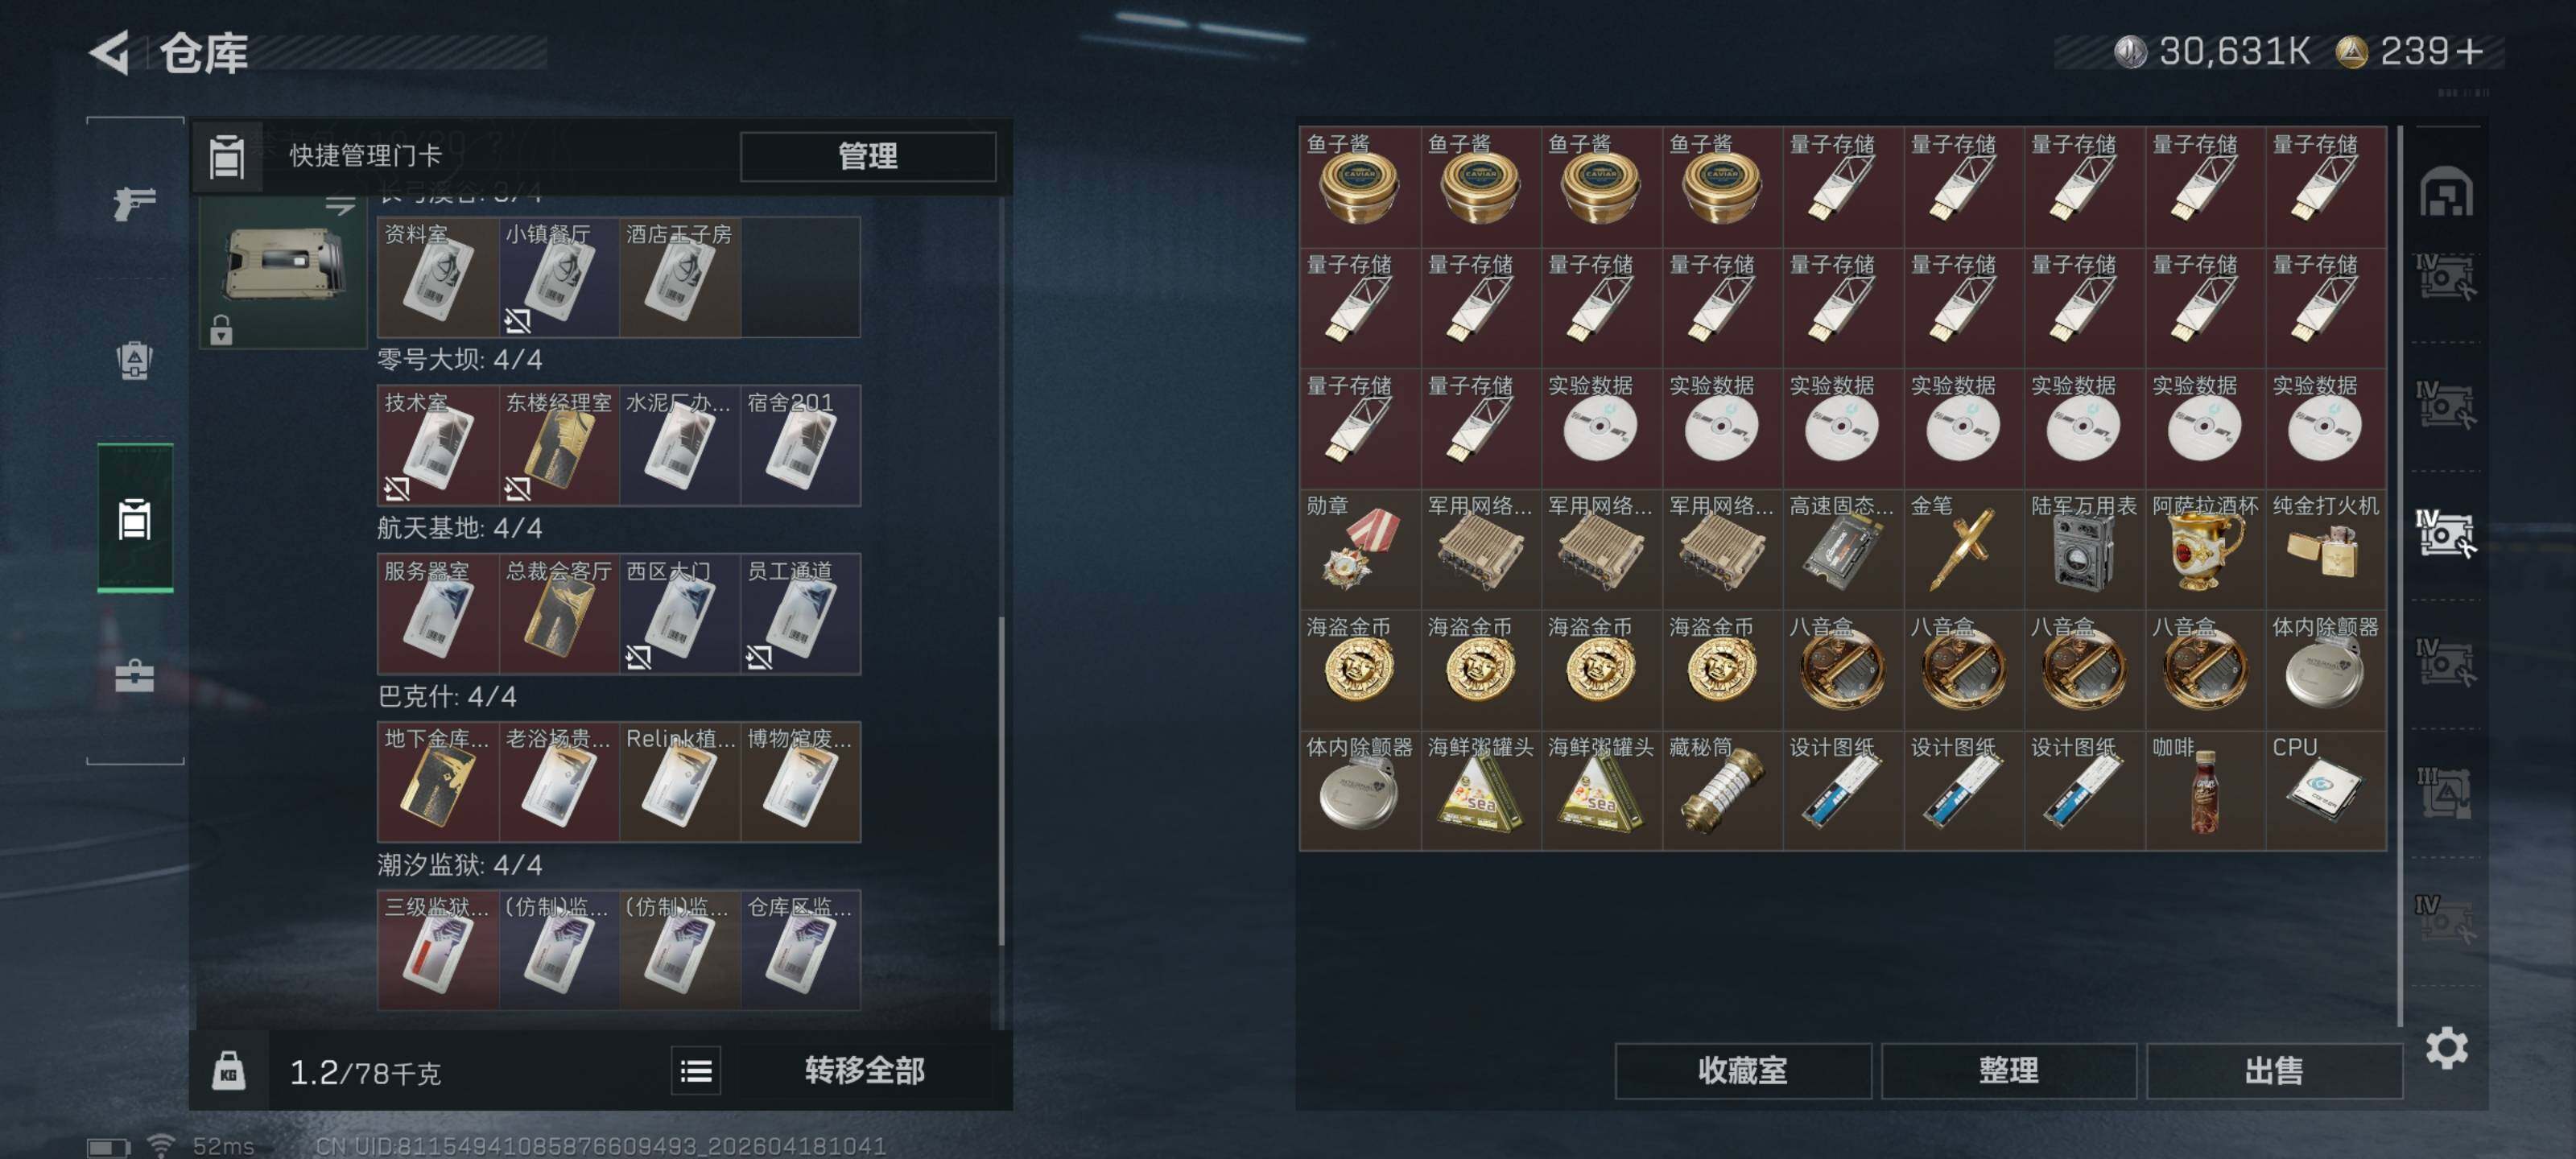Click the 整理 sort button

[x=2008, y=1071]
